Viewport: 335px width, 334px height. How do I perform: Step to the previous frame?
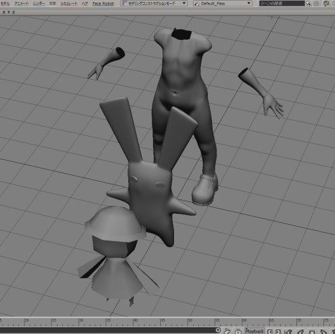click(x=270, y=331)
